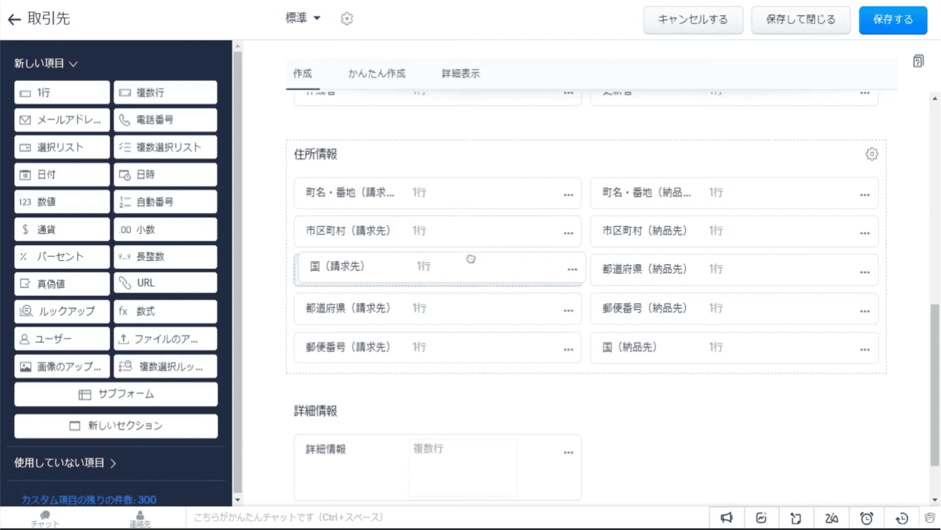941x530 pixels.
Task: Click the キャンセルする button
Action: point(693,20)
